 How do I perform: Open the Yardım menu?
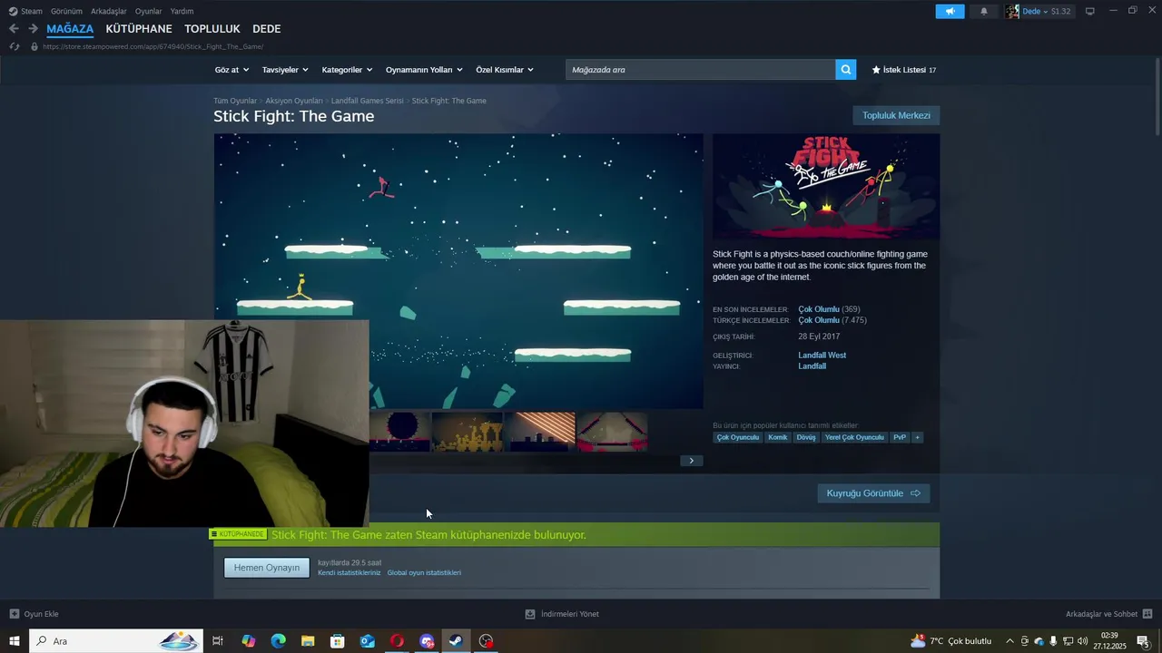pos(182,11)
